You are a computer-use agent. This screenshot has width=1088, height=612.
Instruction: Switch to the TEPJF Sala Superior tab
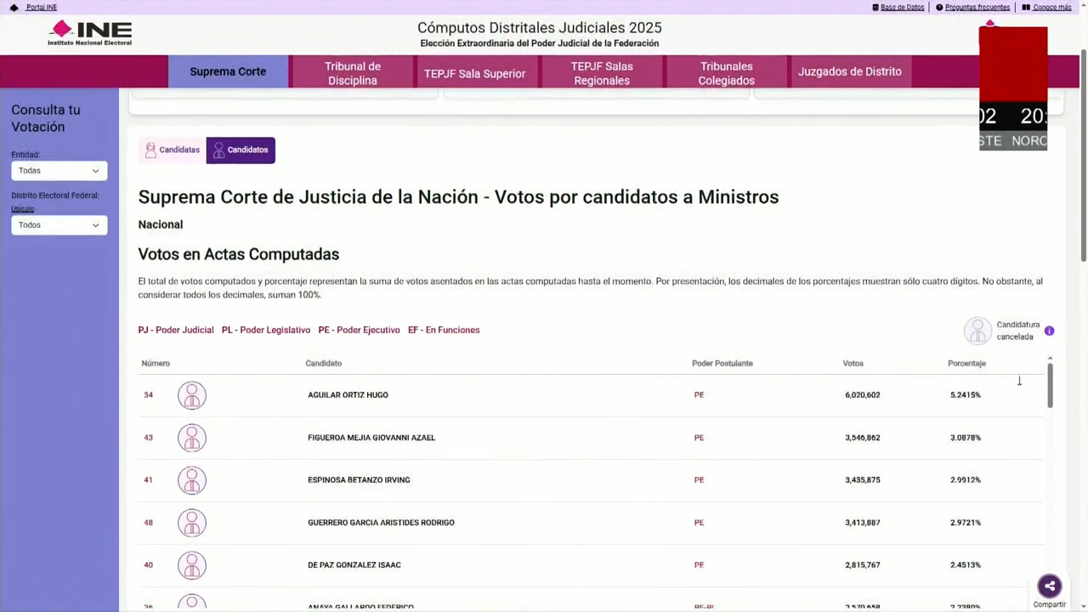474,73
